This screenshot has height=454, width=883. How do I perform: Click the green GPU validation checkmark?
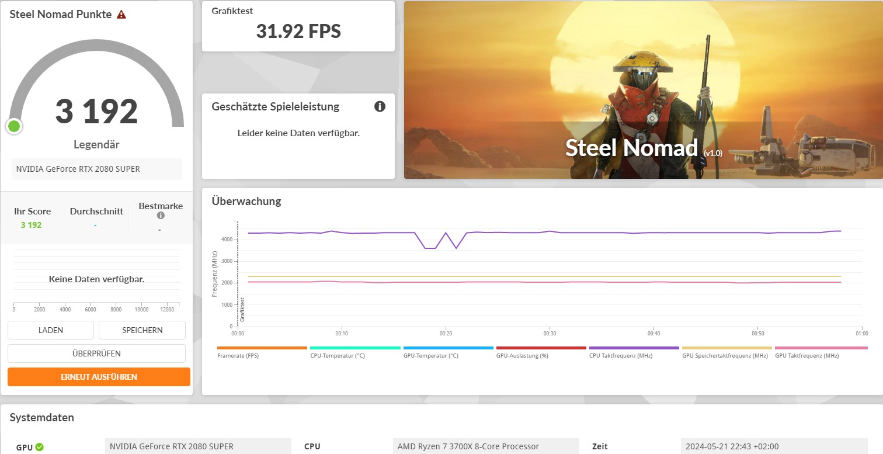pyautogui.click(x=39, y=447)
